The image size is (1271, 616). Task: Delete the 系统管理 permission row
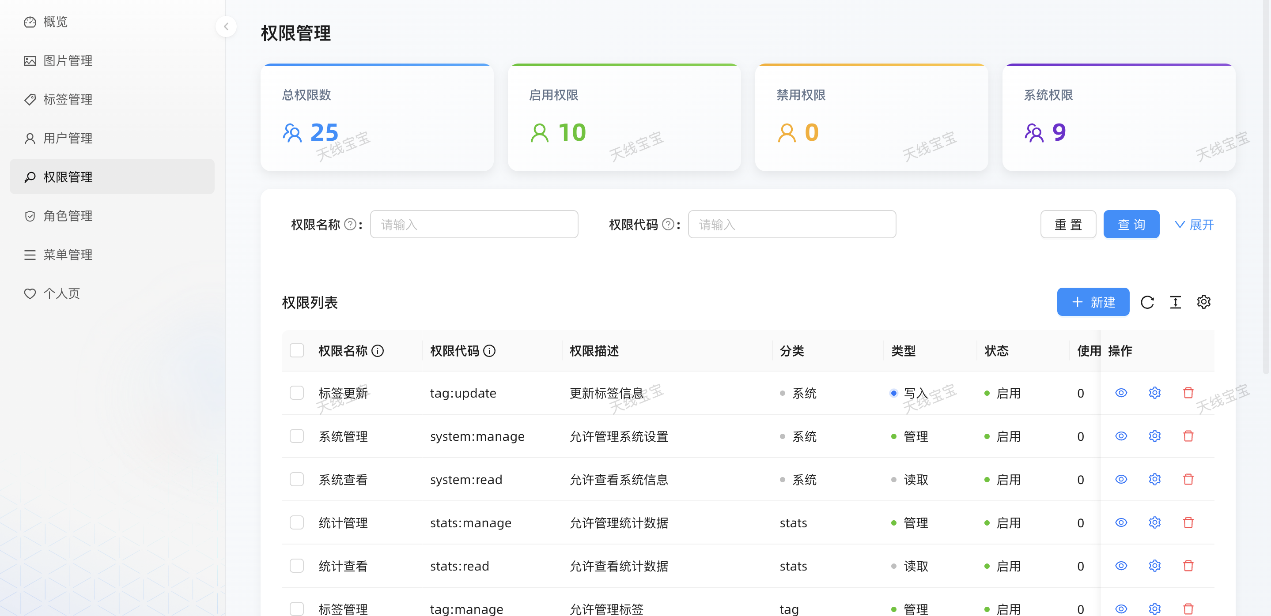point(1188,436)
